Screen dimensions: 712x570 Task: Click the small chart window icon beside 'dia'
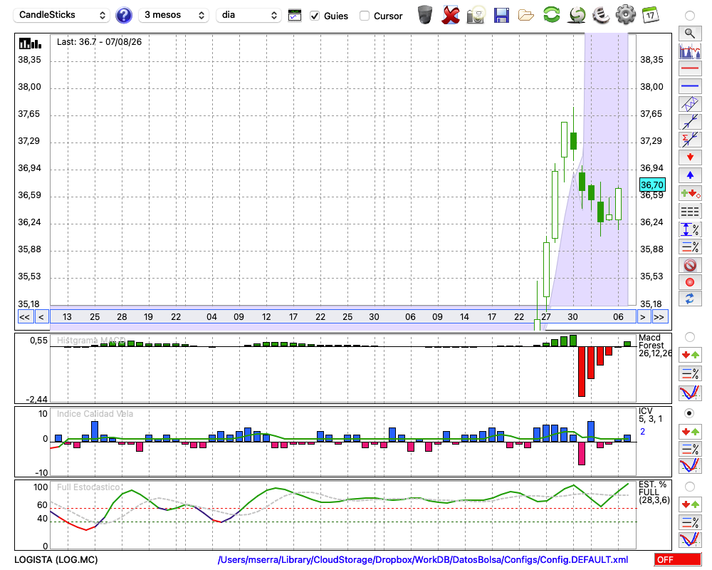click(295, 16)
